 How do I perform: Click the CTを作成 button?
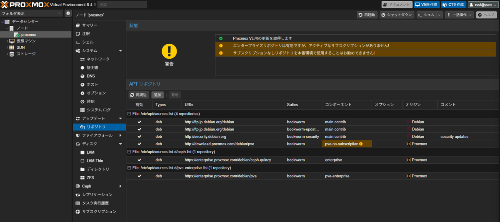[x=453, y=5]
